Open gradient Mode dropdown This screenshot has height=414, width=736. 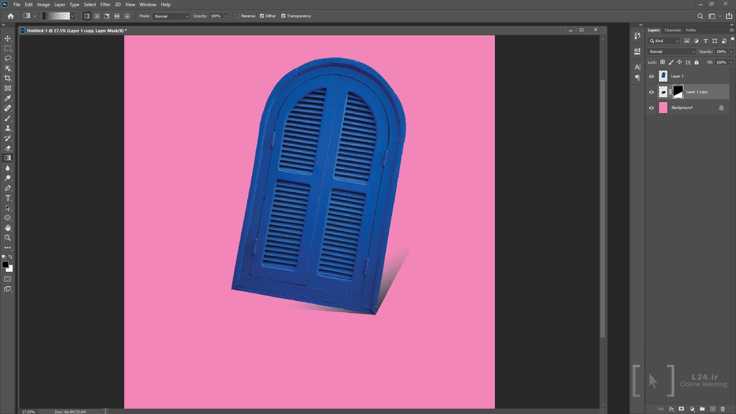(171, 16)
